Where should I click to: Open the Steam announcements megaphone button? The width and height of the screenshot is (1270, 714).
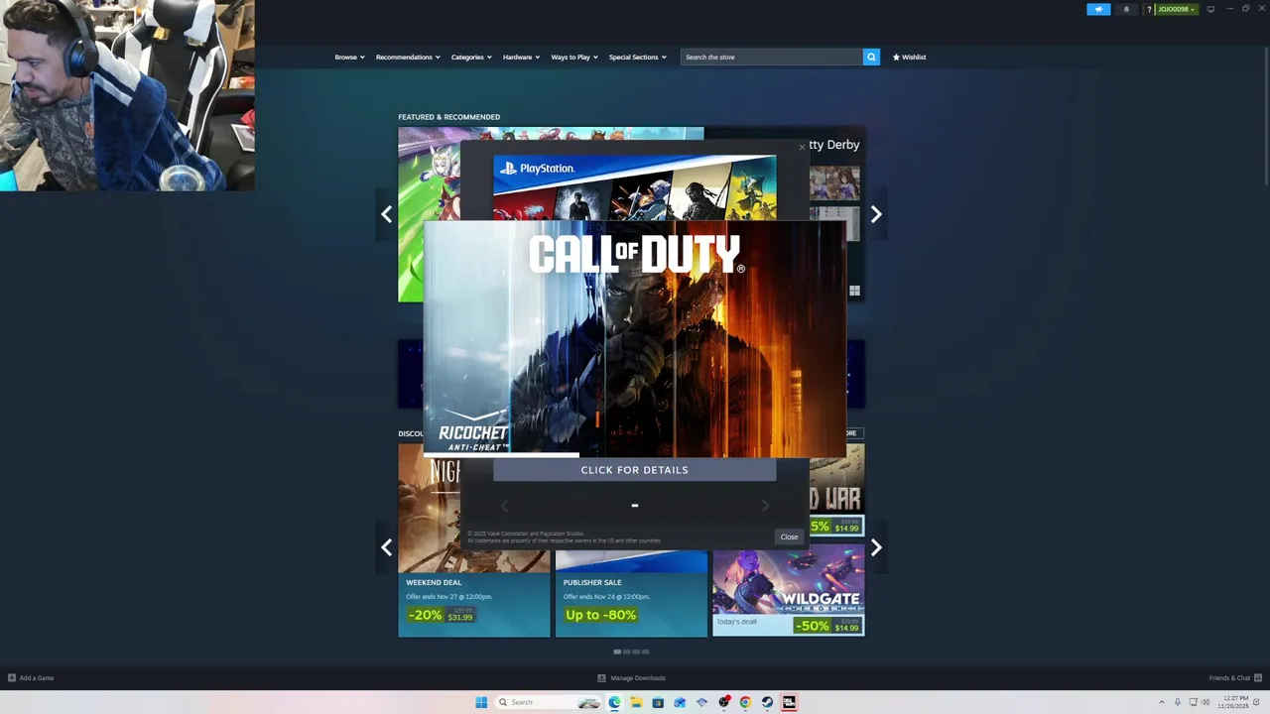click(x=1098, y=9)
